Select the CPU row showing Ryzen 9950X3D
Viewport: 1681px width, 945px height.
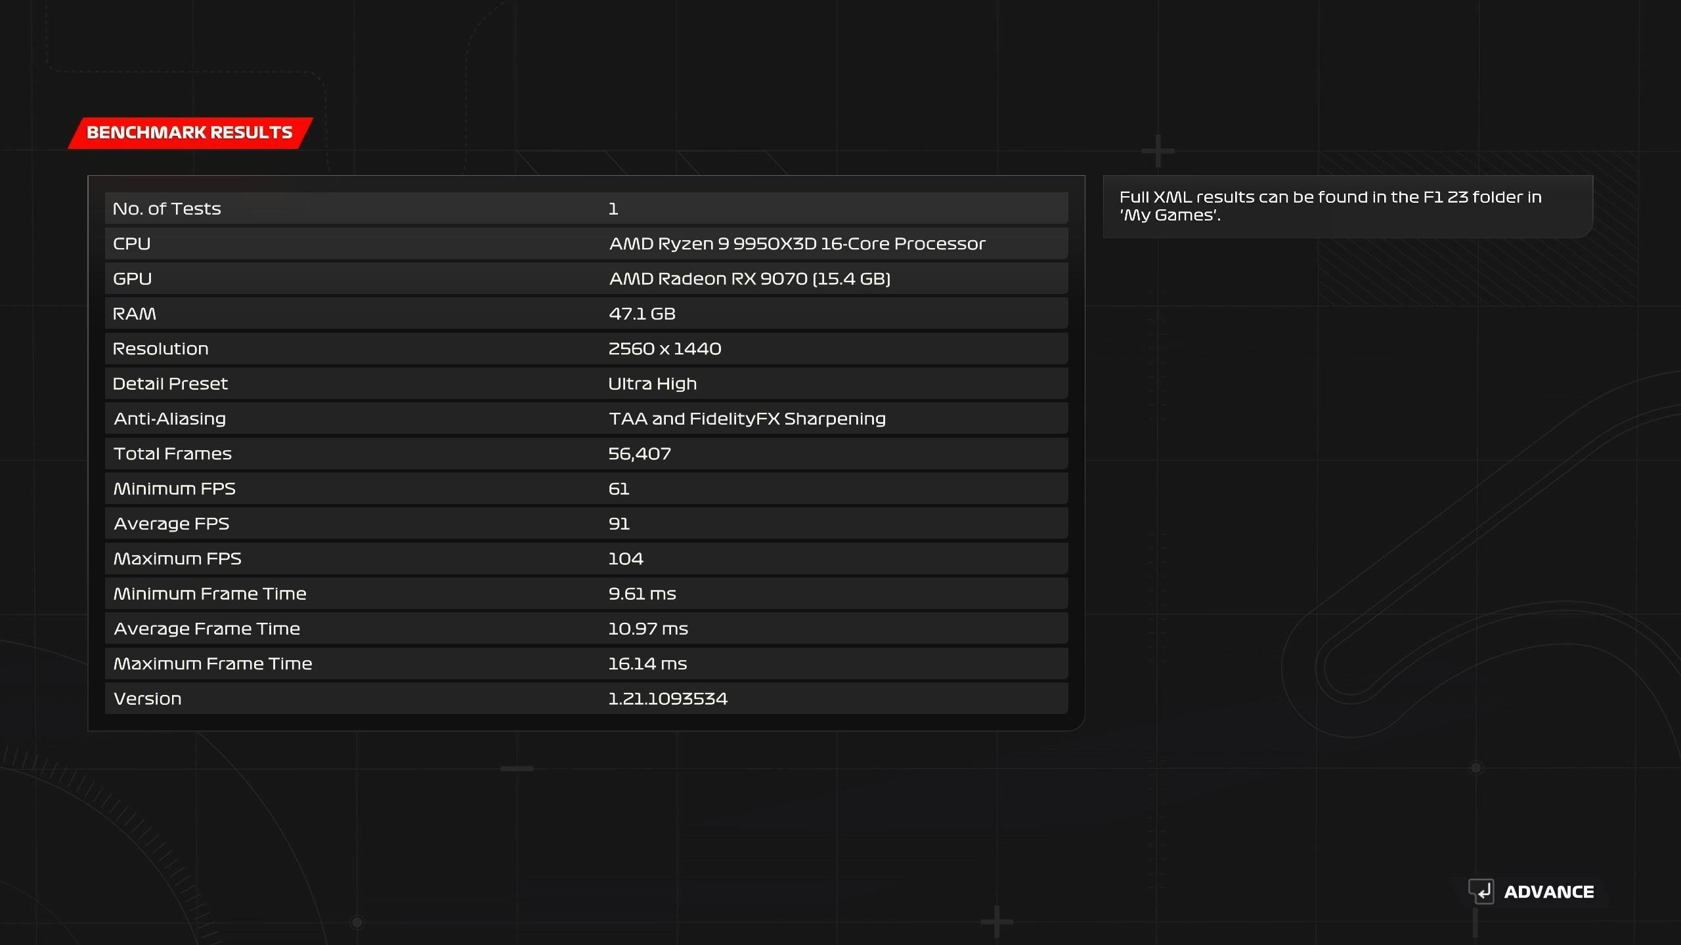(586, 243)
